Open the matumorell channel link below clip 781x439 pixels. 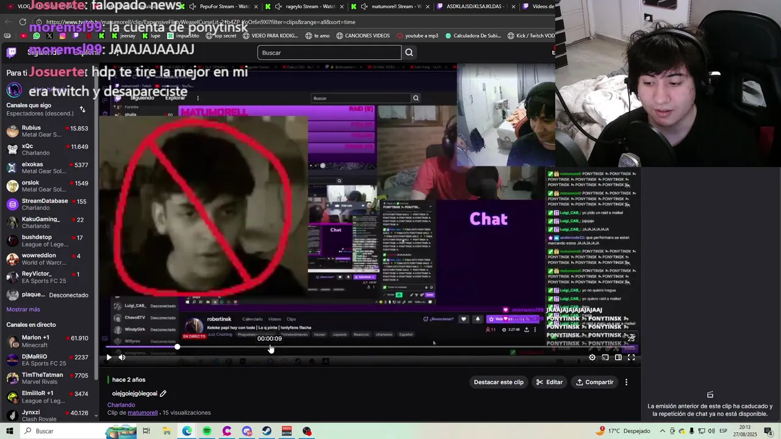pyautogui.click(x=143, y=413)
